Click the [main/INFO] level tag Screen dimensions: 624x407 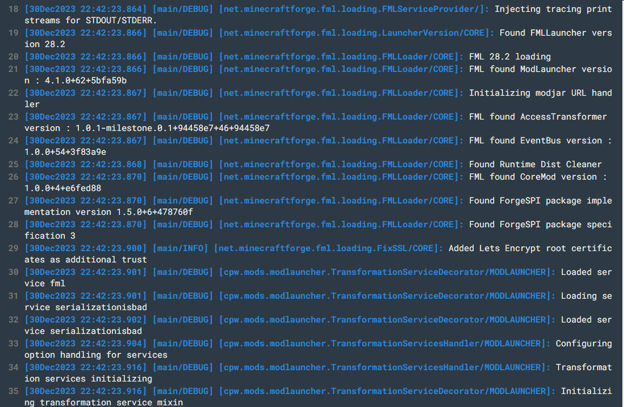180,248
